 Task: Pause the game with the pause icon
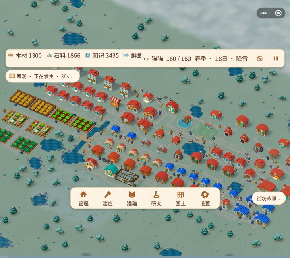pos(276,59)
